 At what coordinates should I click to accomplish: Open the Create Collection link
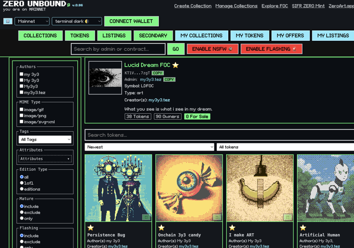pos(192,6)
